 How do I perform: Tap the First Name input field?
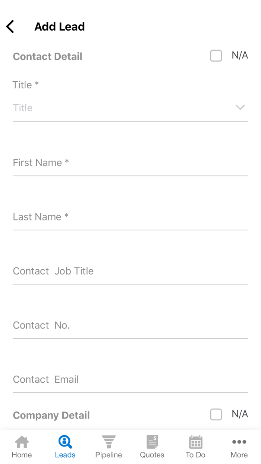112,163
